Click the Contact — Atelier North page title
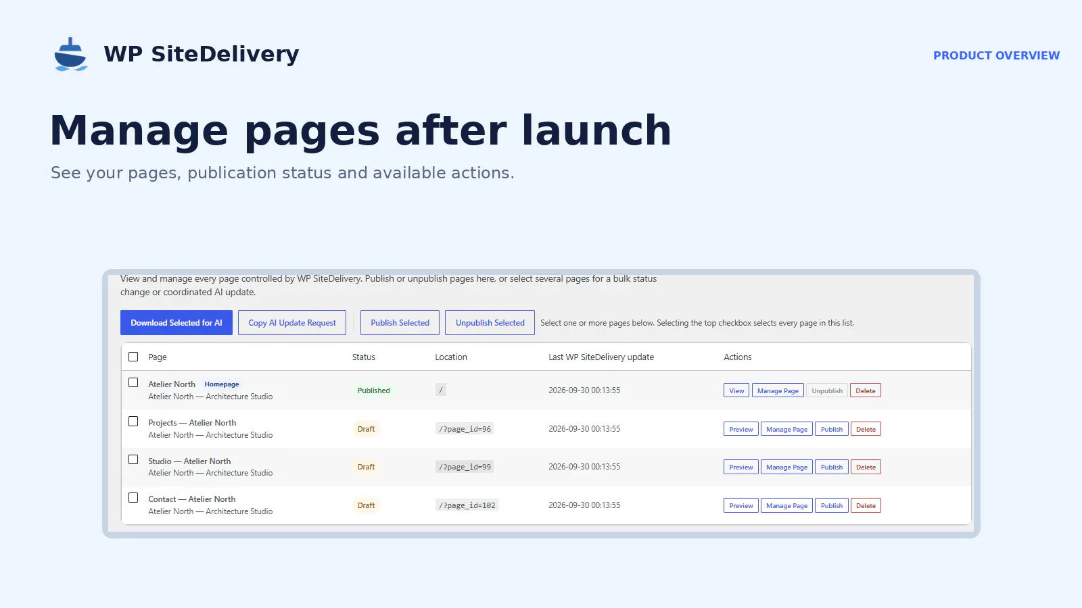Viewport: 1082px width, 608px height. [x=192, y=499]
